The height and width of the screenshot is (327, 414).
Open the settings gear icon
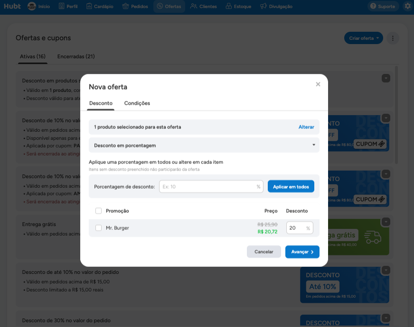[x=408, y=6]
